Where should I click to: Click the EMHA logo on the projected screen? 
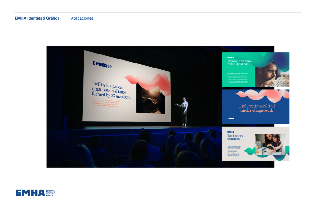pyautogui.click(x=102, y=64)
